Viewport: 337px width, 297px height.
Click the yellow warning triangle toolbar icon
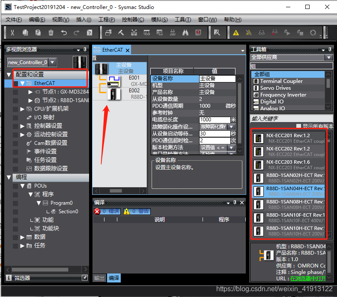click(x=236, y=32)
